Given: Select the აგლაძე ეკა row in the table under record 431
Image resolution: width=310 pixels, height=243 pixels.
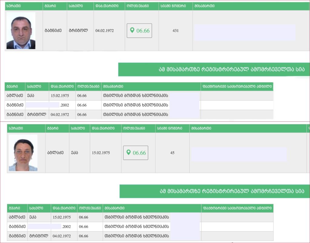Looking at the screenshot, I should [x=139, y=96].
